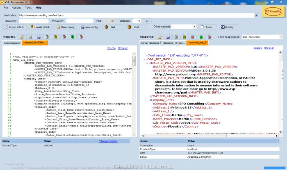
Task: Click the Response pane scroll-down arrow
Action: coord(280,132)
